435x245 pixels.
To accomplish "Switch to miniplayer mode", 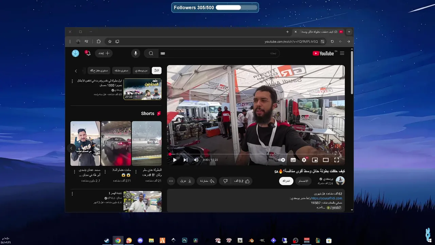I will (315, 160).
